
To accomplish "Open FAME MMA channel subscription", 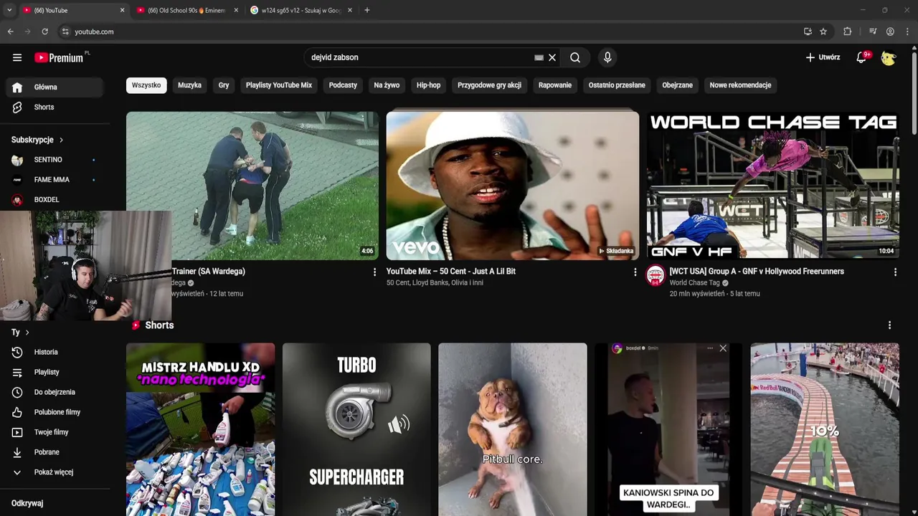I will [x=55, y=180].
